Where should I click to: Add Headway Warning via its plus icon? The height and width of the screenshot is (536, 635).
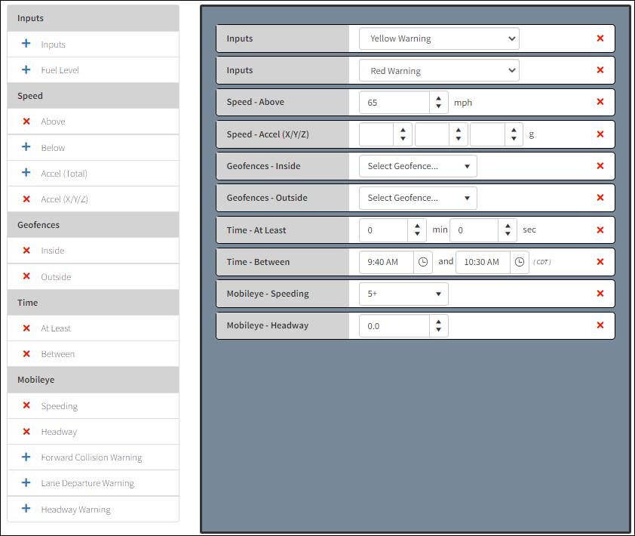[26, 508]
